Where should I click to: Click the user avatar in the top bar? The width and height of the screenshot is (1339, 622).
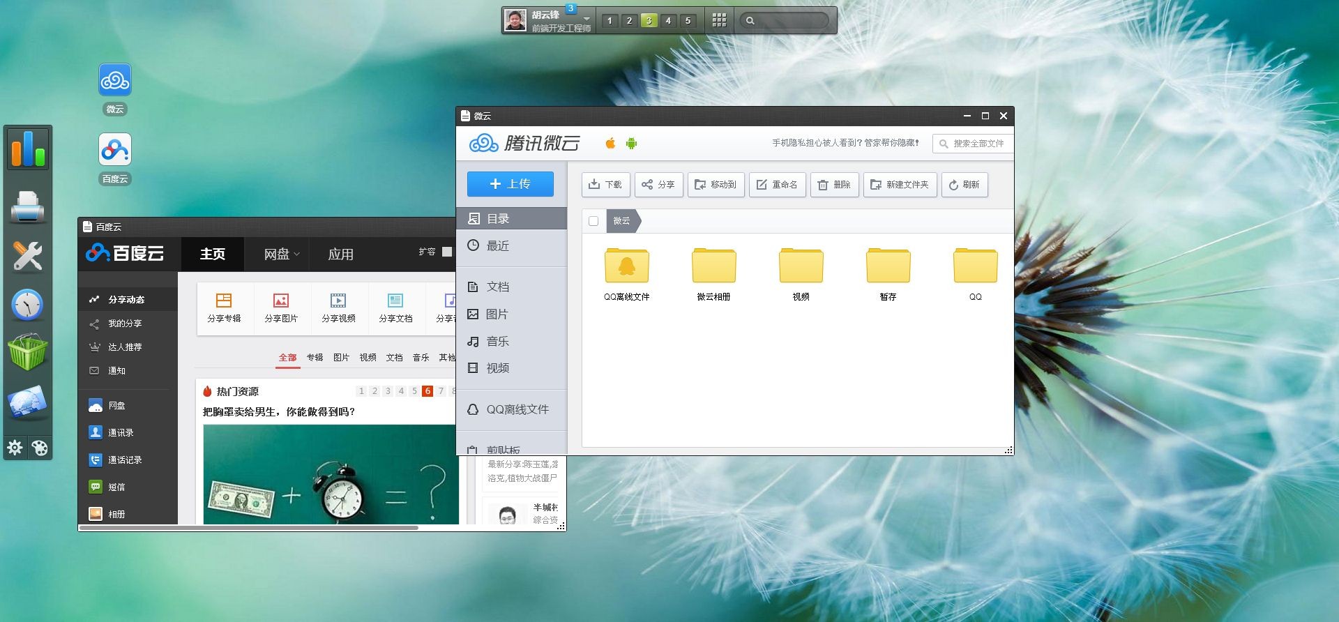tap(515, 20)
